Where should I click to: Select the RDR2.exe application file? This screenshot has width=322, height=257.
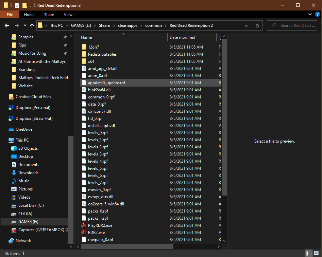coord(96,233)
